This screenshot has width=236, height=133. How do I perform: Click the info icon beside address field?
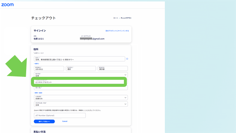(x=127, y=59)
